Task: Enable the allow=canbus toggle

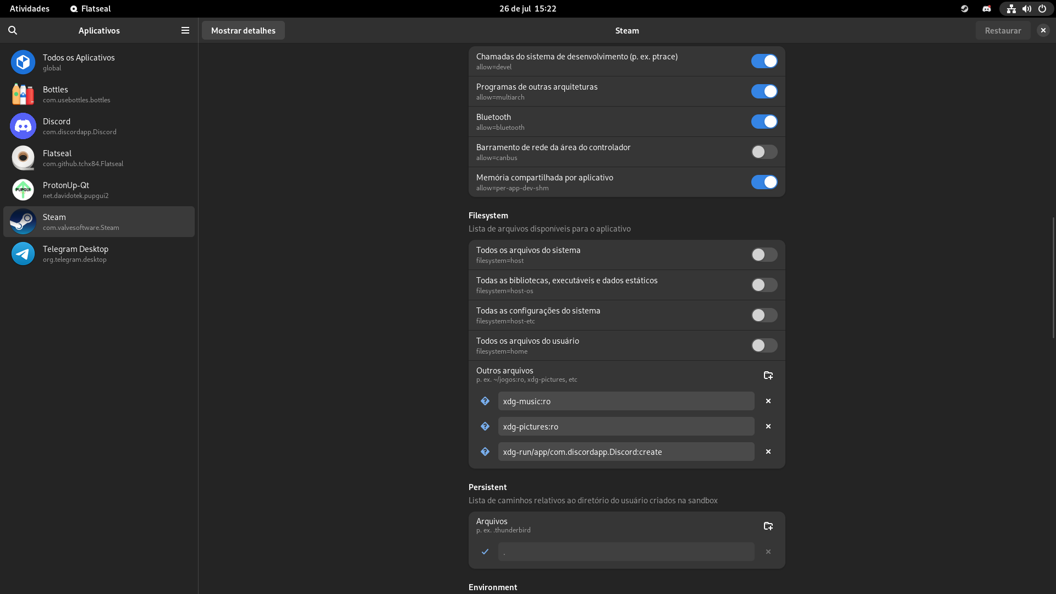Action: click(x=765, y=152)
